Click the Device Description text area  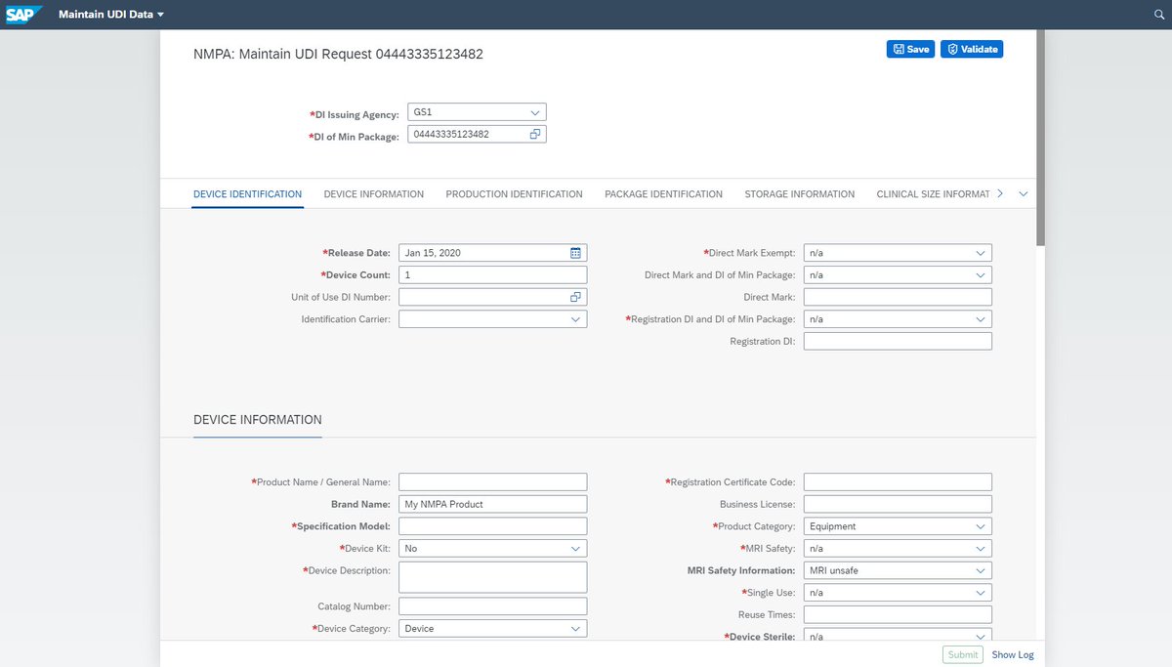point(493,577)
